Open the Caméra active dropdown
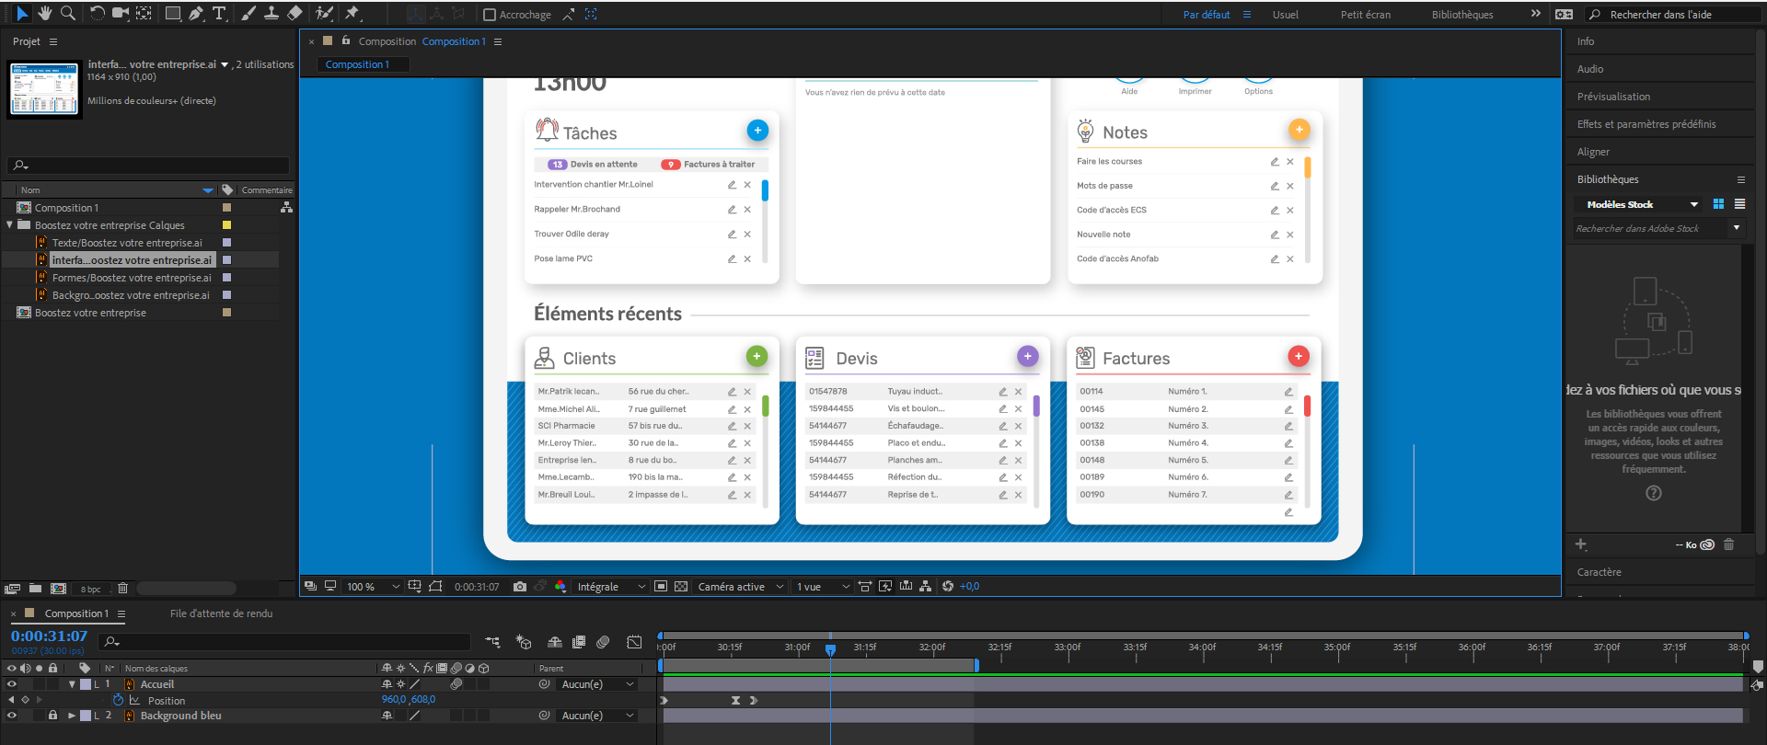 tap(740, 587)
